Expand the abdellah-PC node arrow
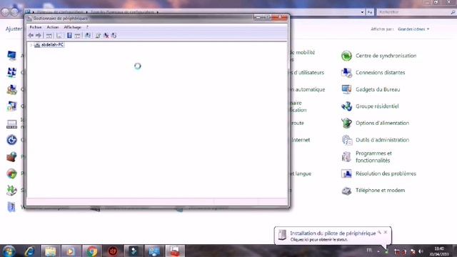This screenshot has height=257, width=457. [x=31, y=45]
